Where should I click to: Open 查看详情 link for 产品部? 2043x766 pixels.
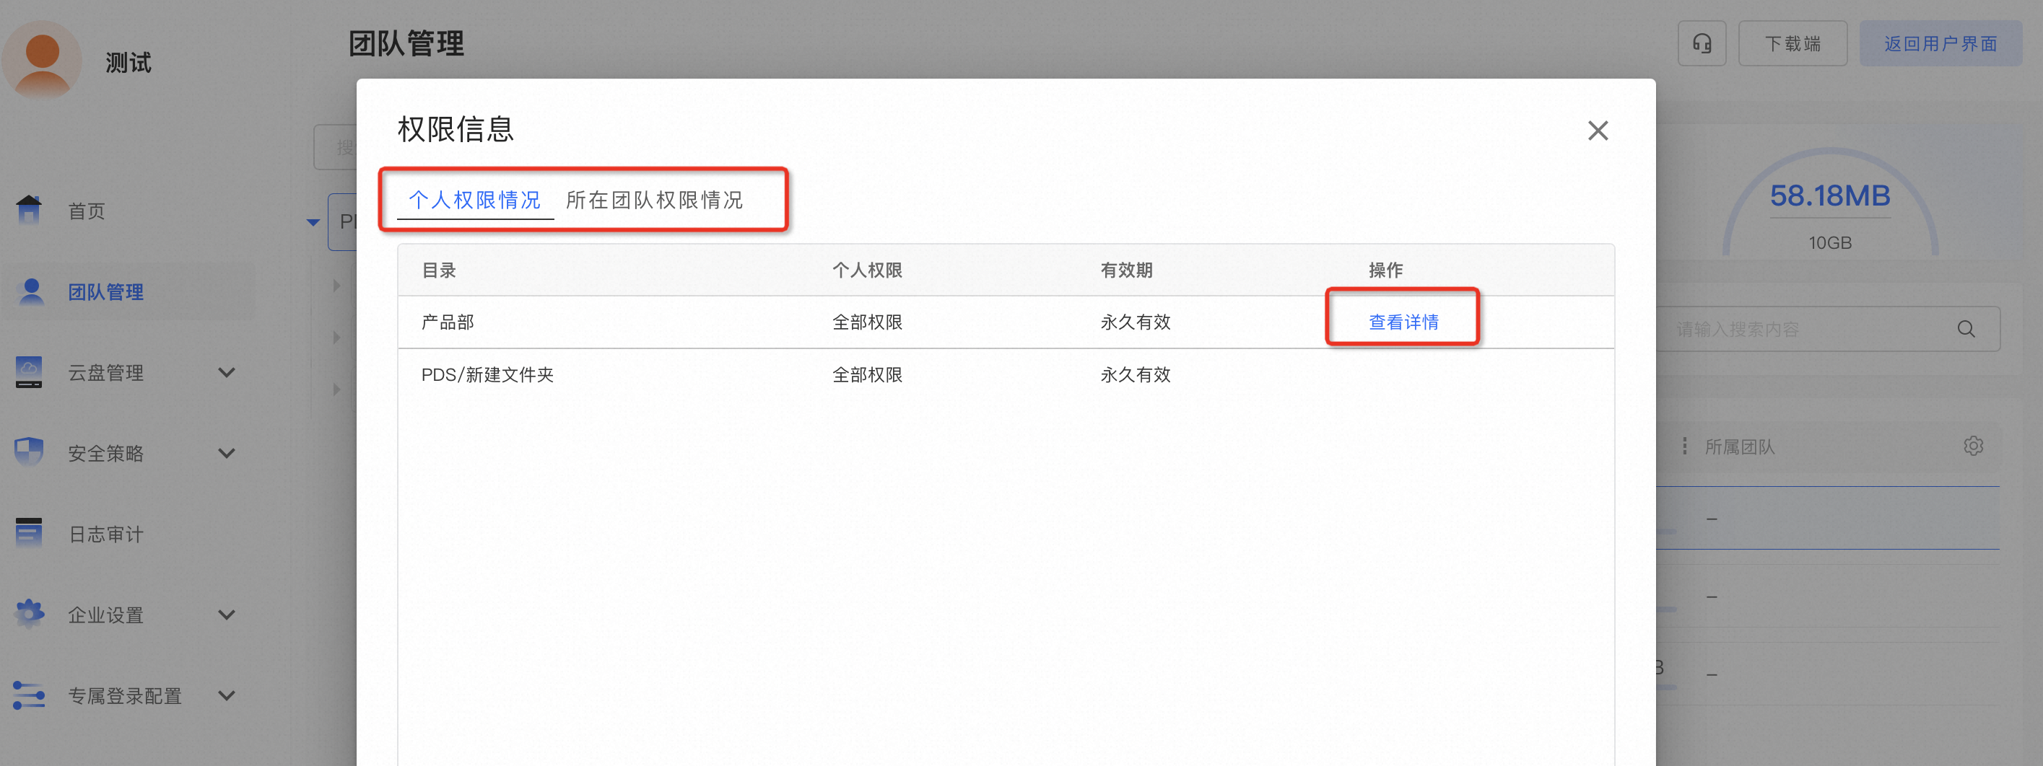pyautogui.click(x=1403, y=322)
